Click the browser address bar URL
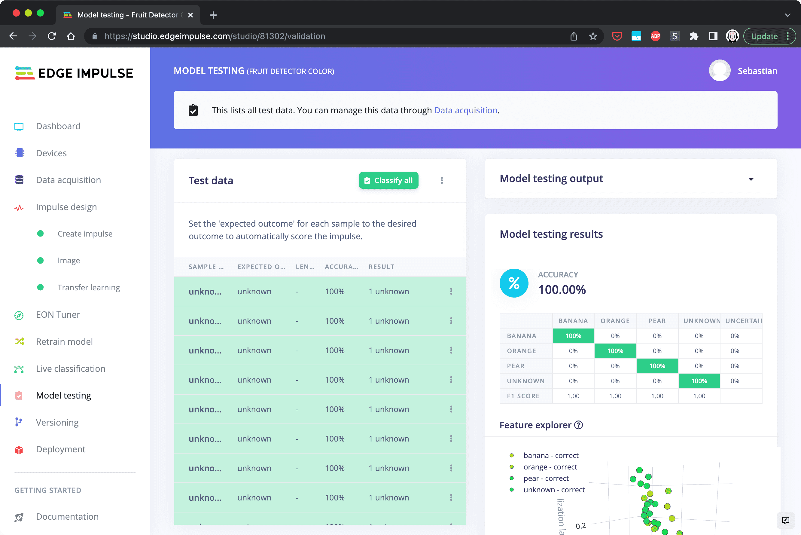This screenshot has height=535, width=801. [215, 36]
